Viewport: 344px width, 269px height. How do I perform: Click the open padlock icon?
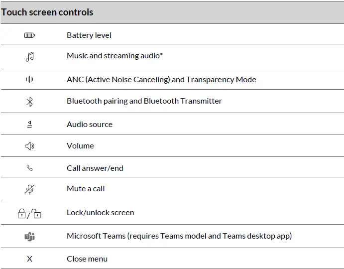(37, 213)
